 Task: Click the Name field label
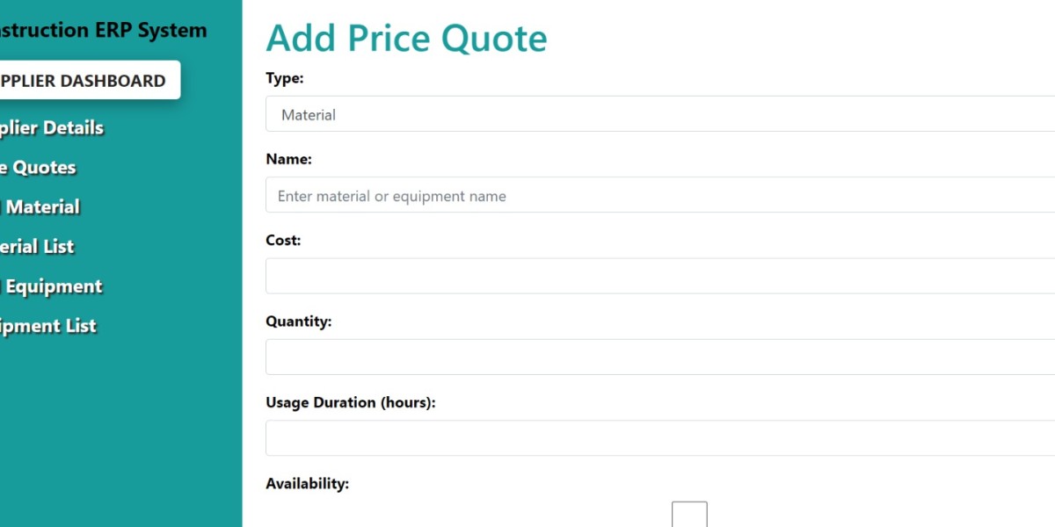coord(288,159)
